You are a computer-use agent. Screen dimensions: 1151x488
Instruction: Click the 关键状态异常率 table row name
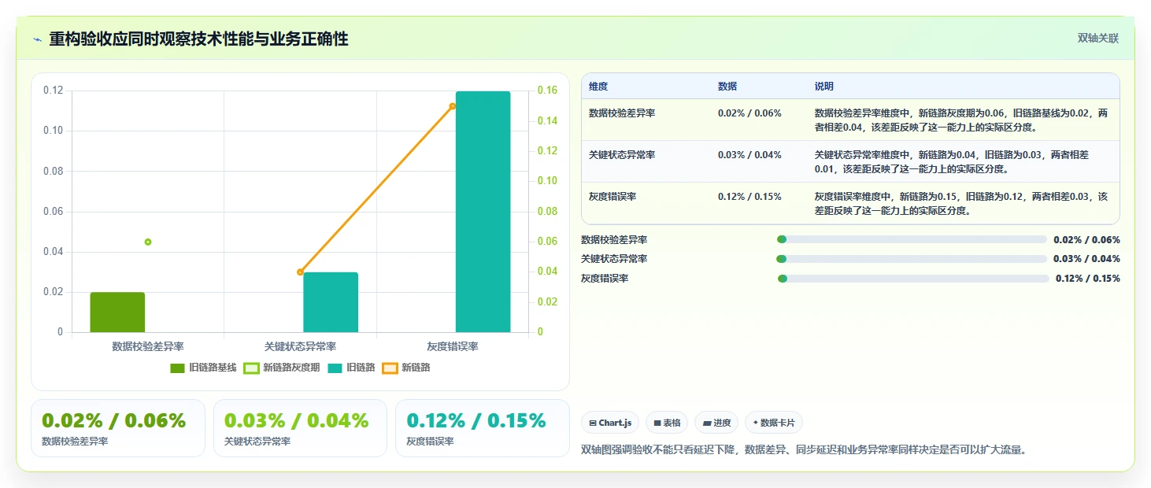[x=622, y=155]
